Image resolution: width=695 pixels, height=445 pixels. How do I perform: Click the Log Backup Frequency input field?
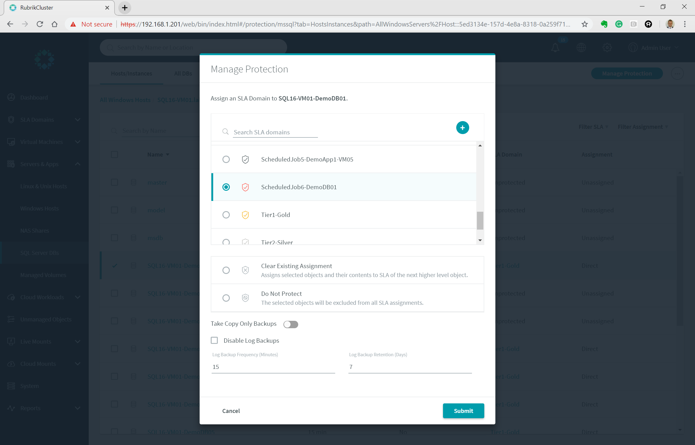pyautogui.click(x=273, y=367)
